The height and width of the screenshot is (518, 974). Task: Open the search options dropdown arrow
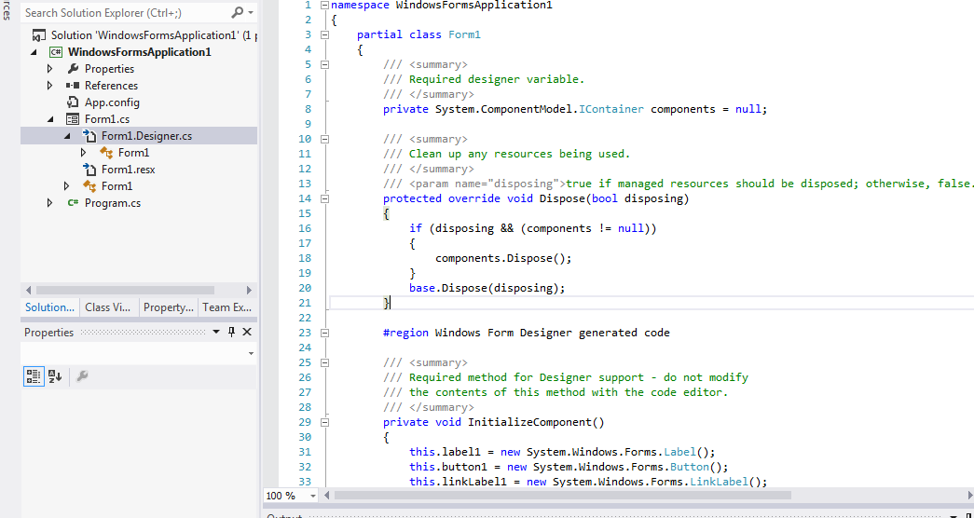(251, 12)
